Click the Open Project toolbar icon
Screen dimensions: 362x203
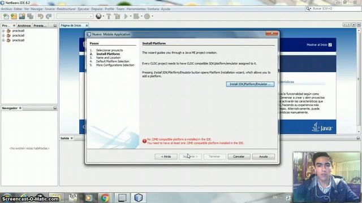pyautogui.click(x=22, y=16)
